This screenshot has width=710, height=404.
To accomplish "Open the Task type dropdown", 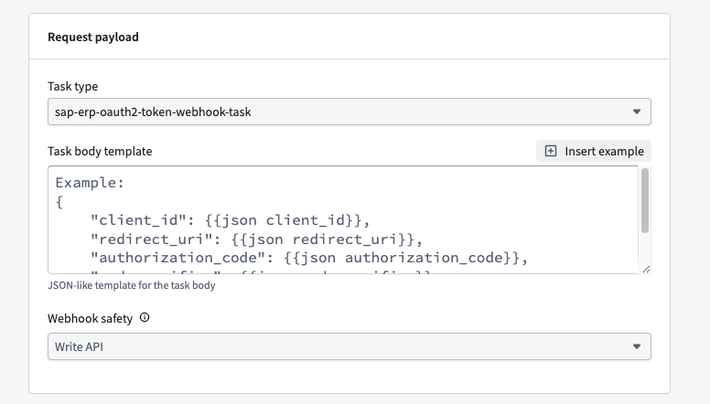I will click(x=350, y=112).
